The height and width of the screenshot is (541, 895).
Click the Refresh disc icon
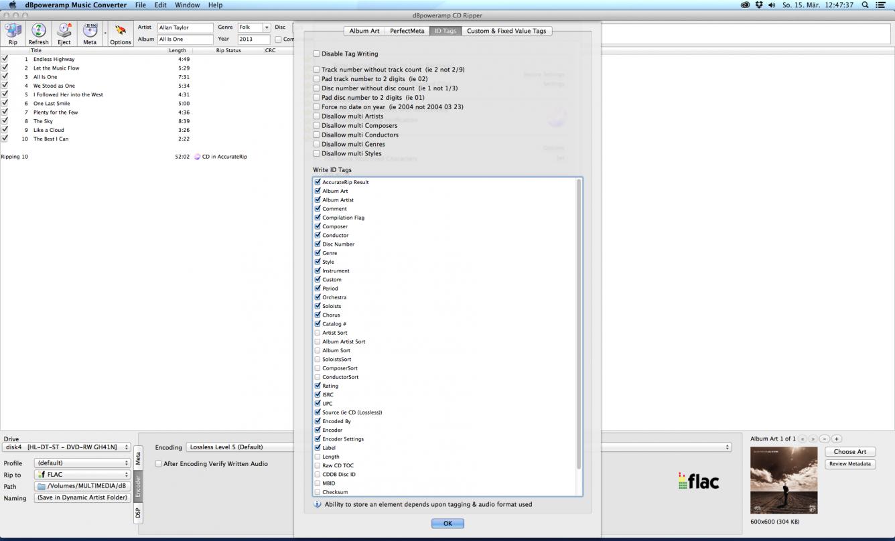coord(38,32)
